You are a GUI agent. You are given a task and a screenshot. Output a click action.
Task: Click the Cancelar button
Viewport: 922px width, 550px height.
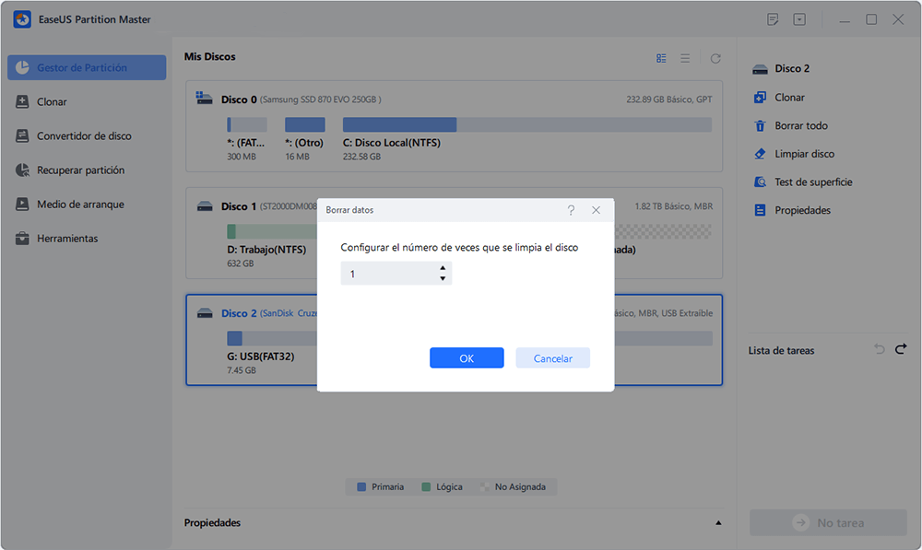coord(552,357)
